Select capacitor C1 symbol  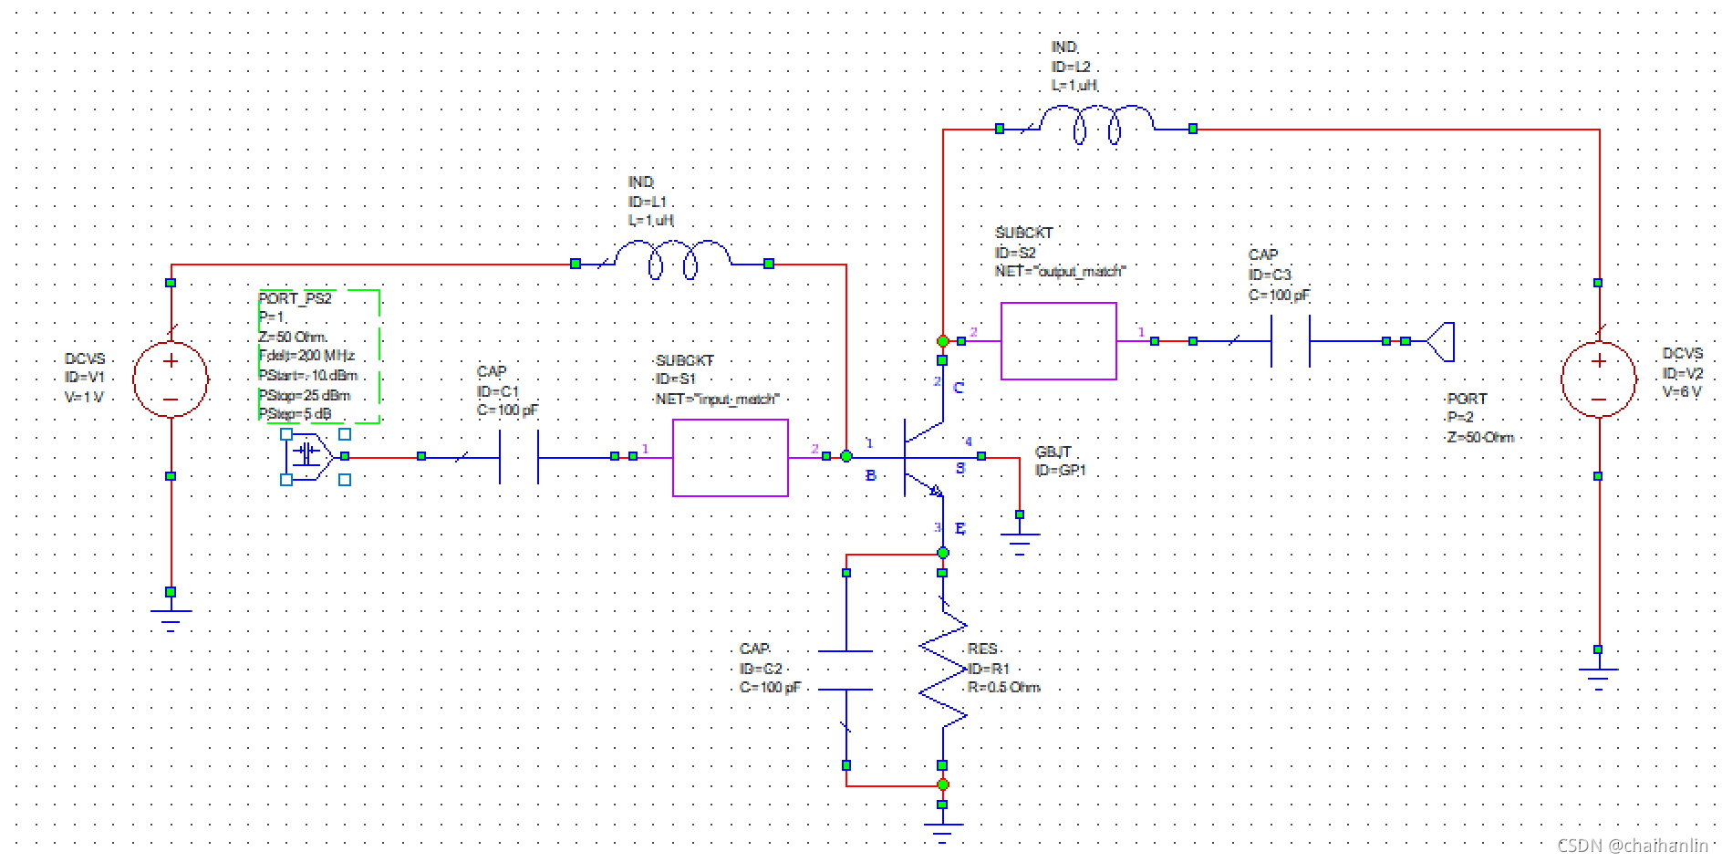pos(519,456)
